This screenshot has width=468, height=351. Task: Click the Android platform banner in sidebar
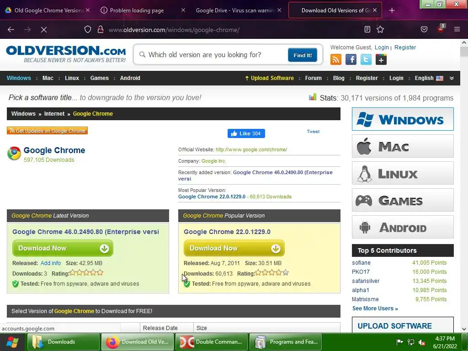403,227
